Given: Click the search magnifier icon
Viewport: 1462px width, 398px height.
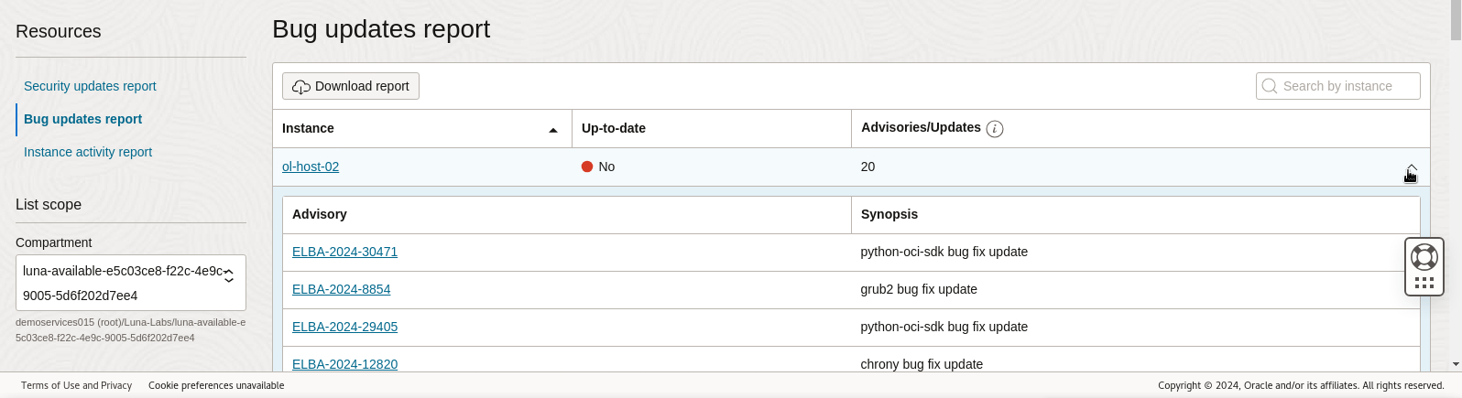Looking at the screenshot, I should [1270, 86].
